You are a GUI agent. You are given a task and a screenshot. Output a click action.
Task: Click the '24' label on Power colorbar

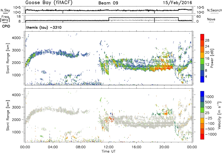(x=207, y=46)
